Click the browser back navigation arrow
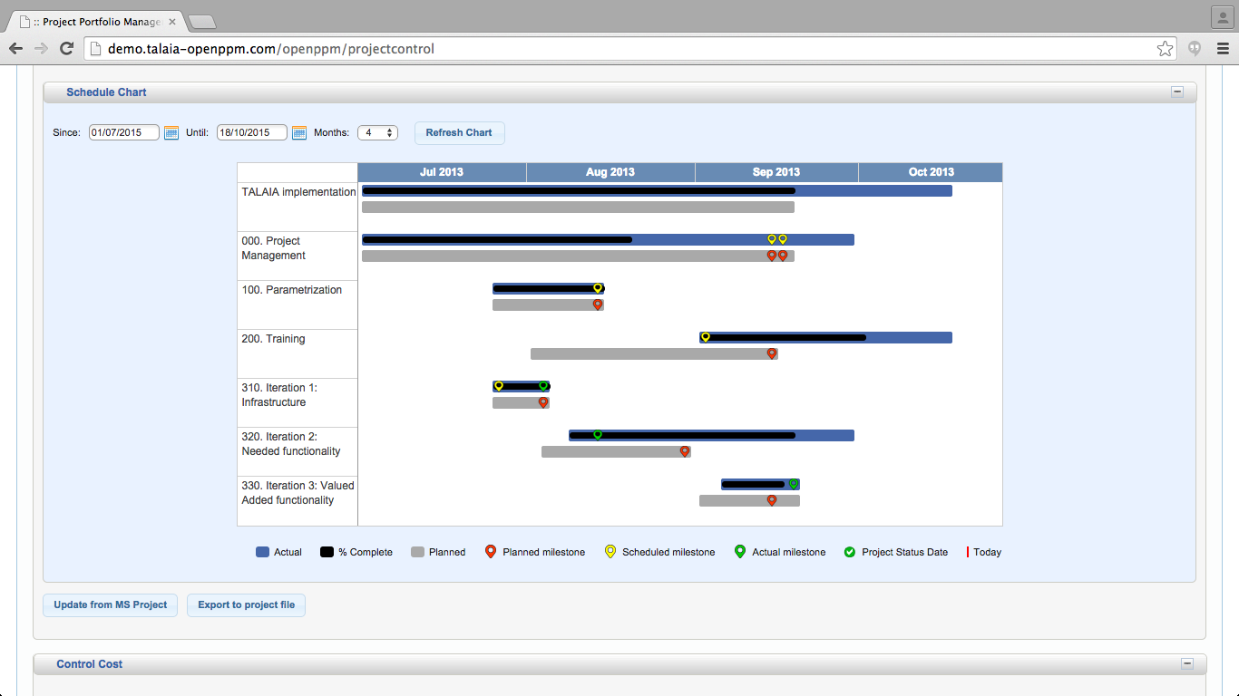 [x=15, y=48]
